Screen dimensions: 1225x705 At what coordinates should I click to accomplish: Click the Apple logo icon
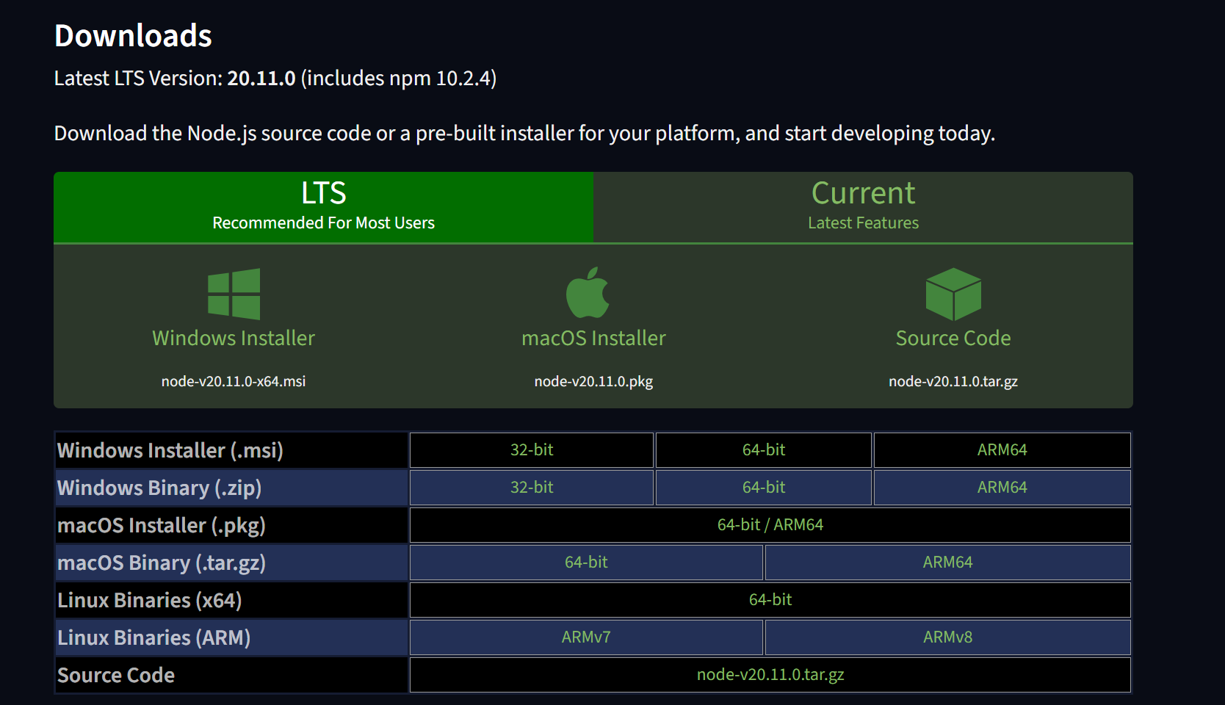coord(588,292)
